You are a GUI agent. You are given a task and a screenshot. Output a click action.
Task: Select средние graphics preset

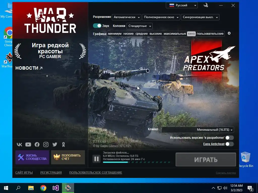142,34
